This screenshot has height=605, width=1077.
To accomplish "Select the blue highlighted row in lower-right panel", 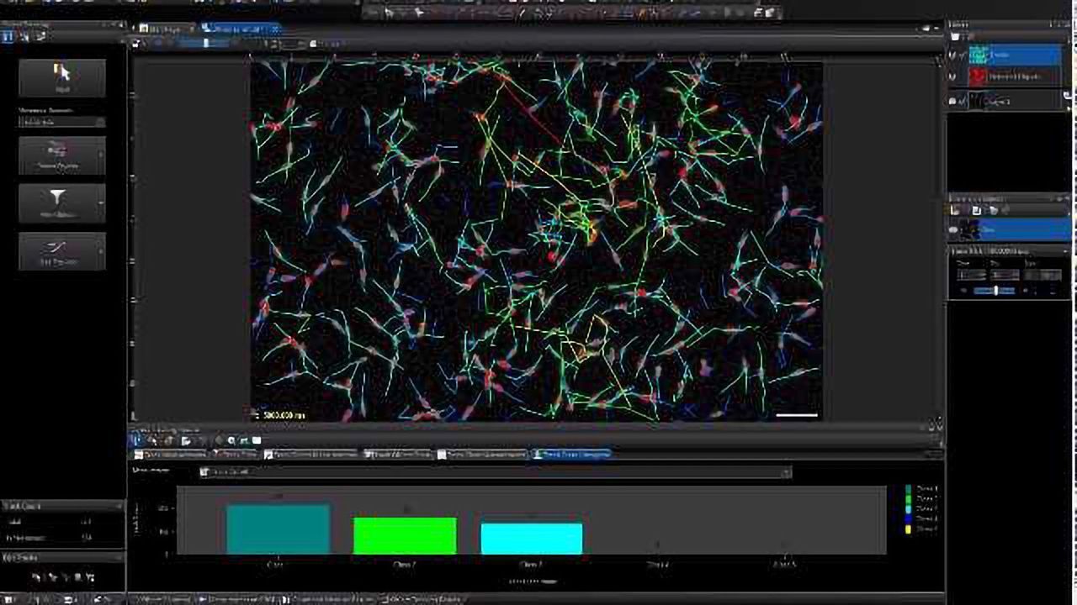I will (x=1016, y=229).
